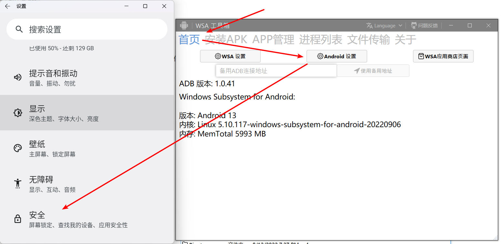Open 安全 settings entry
Screen dimensions: 503x244
click(x=87, y=219)
